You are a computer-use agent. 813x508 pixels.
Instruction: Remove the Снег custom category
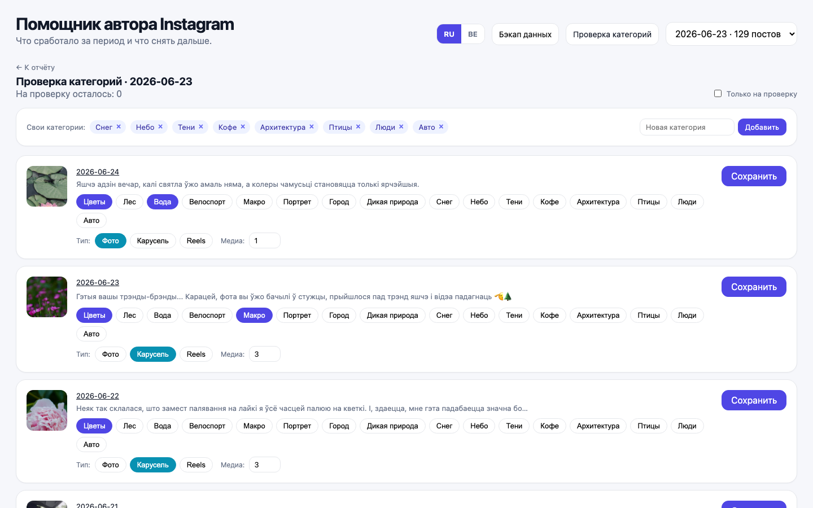click(119, 127)
